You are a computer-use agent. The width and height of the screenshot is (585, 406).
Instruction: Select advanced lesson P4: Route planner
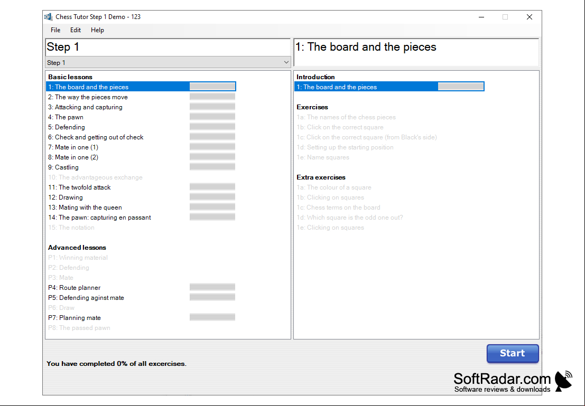tap(74, 288)
